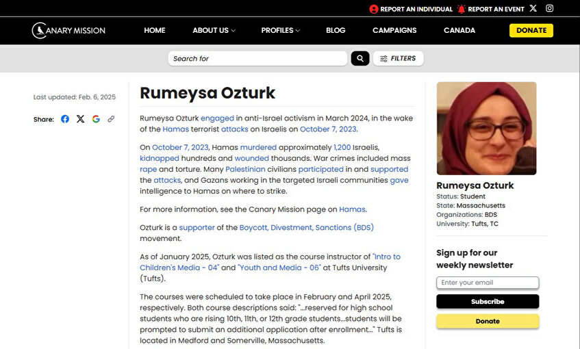
Task: Open the 'murdered' hyperlink
Action: 258,147
